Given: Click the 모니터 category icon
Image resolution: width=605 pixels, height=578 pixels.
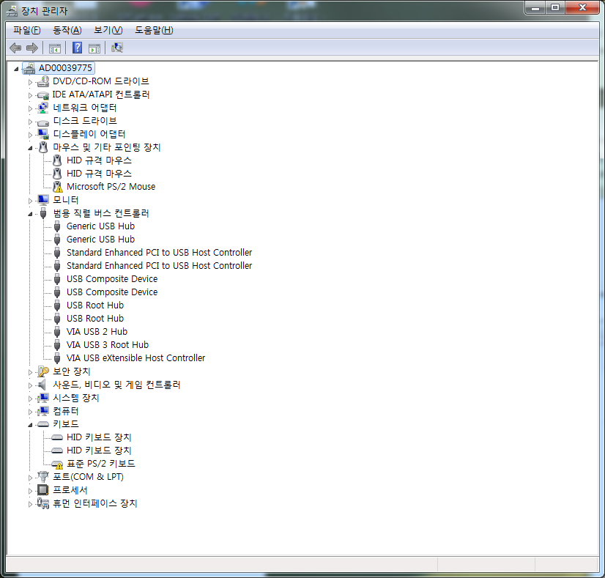Looking at the screenshot, I should [x=43, y=200].
